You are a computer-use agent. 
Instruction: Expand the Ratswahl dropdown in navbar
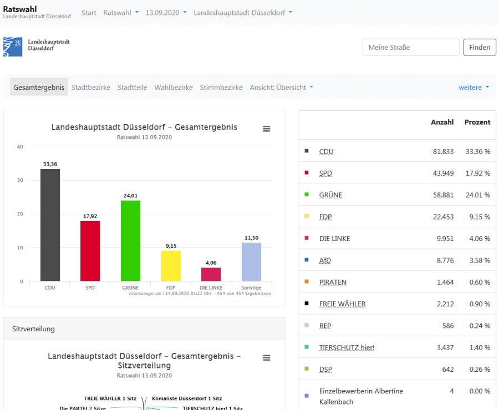tap(121, 12)
